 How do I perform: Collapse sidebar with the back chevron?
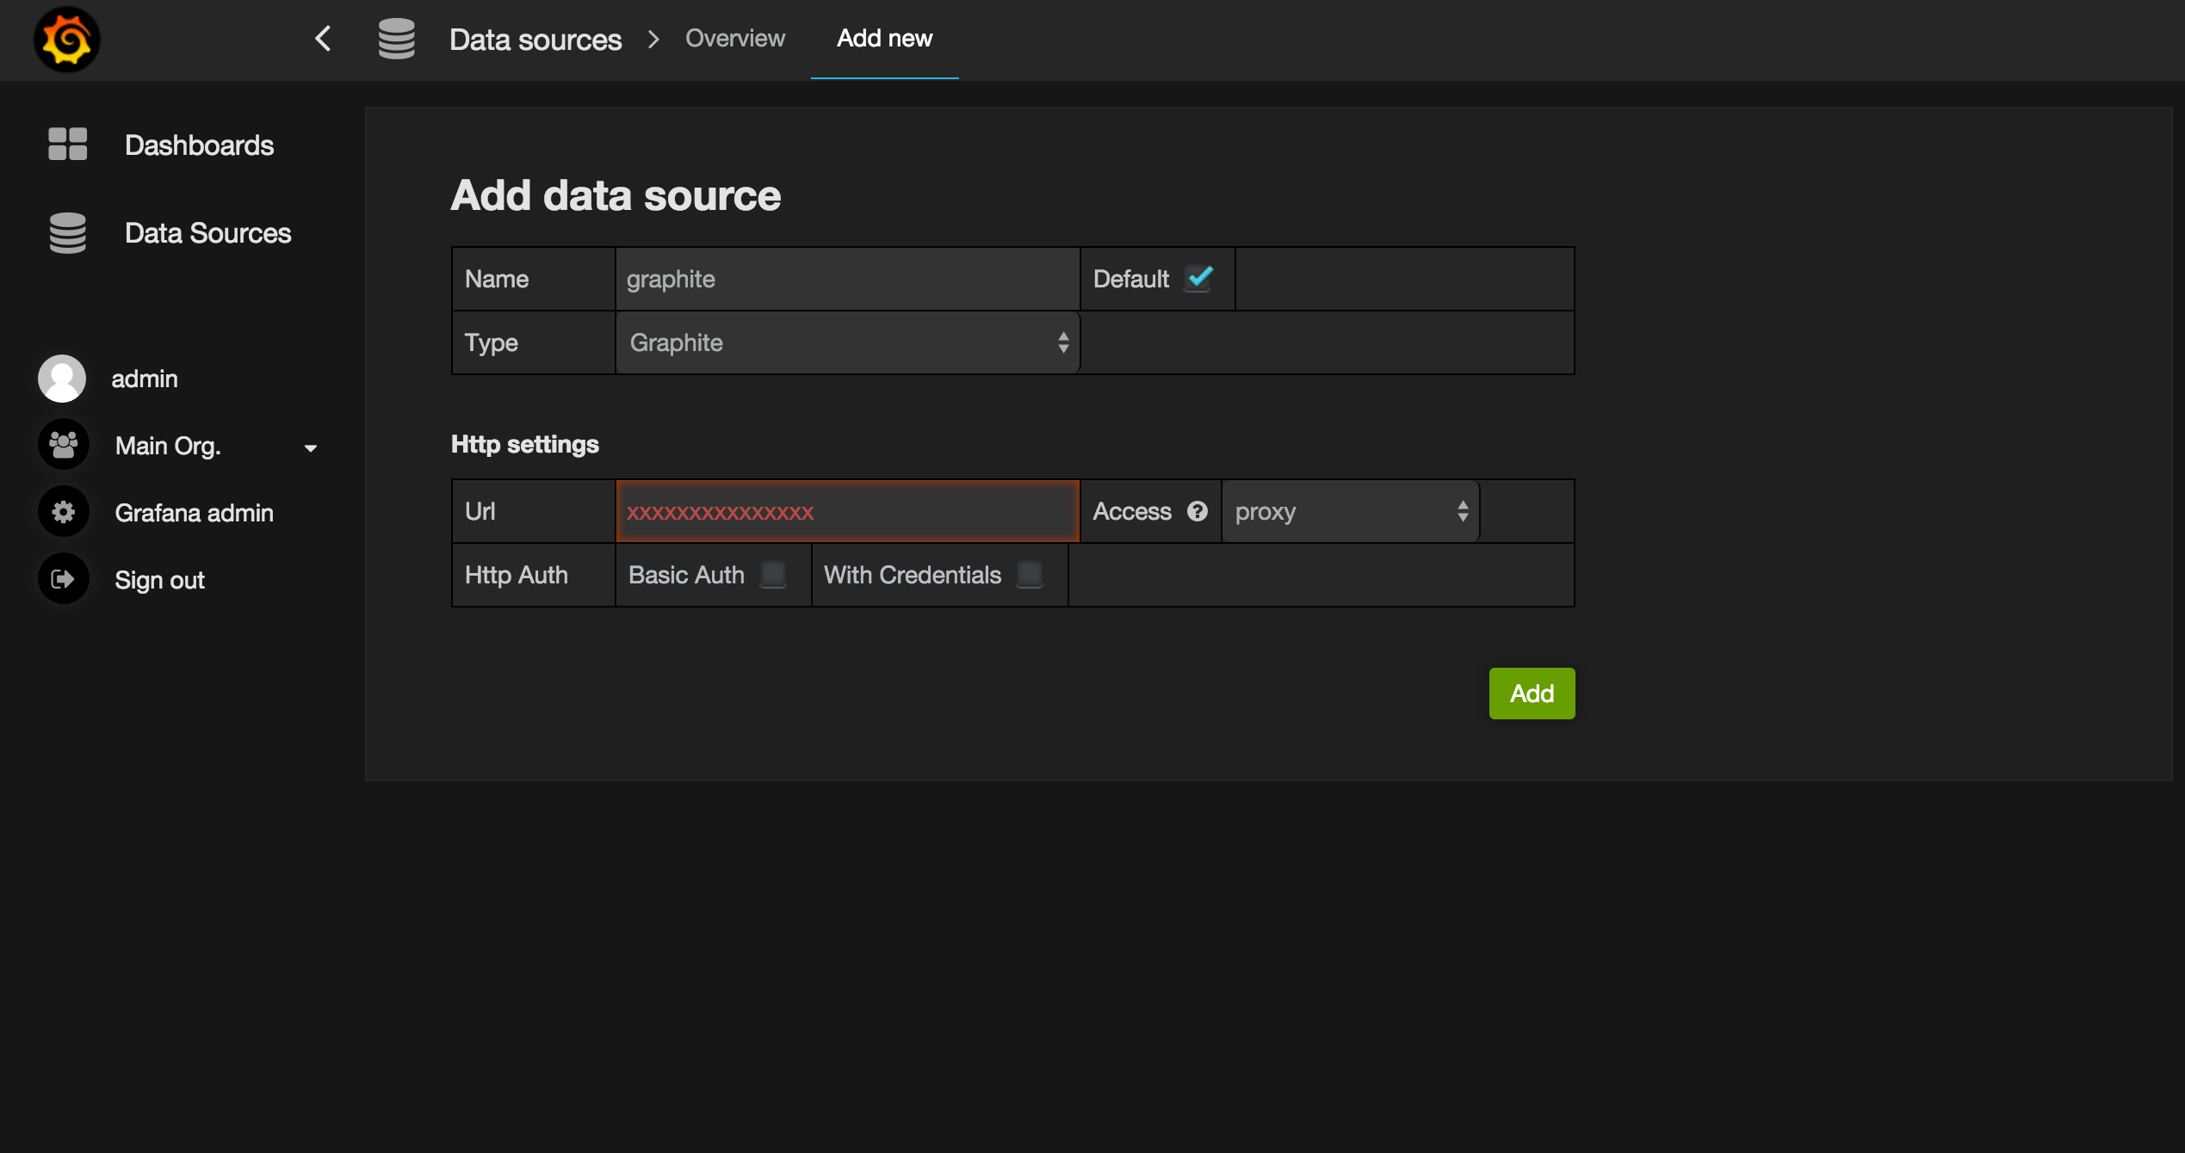[x=323, y=39]
